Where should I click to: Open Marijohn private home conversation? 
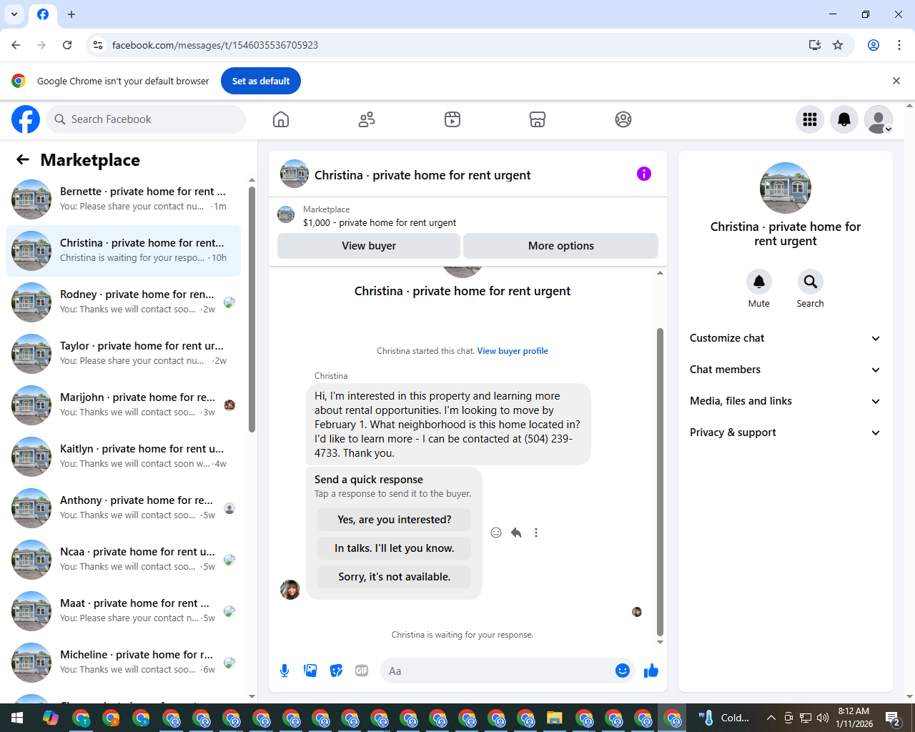[x=124, y=405]
